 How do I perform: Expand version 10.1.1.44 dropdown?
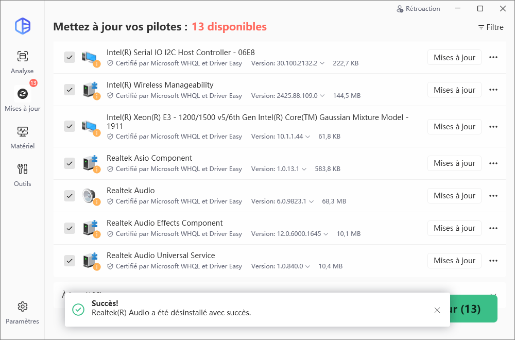point(308,137)
